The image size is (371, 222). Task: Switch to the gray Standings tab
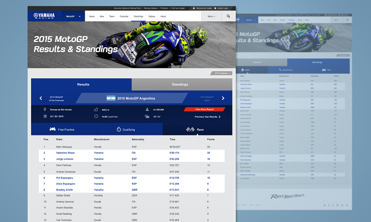pyautogui.click(x=182, y=84)
